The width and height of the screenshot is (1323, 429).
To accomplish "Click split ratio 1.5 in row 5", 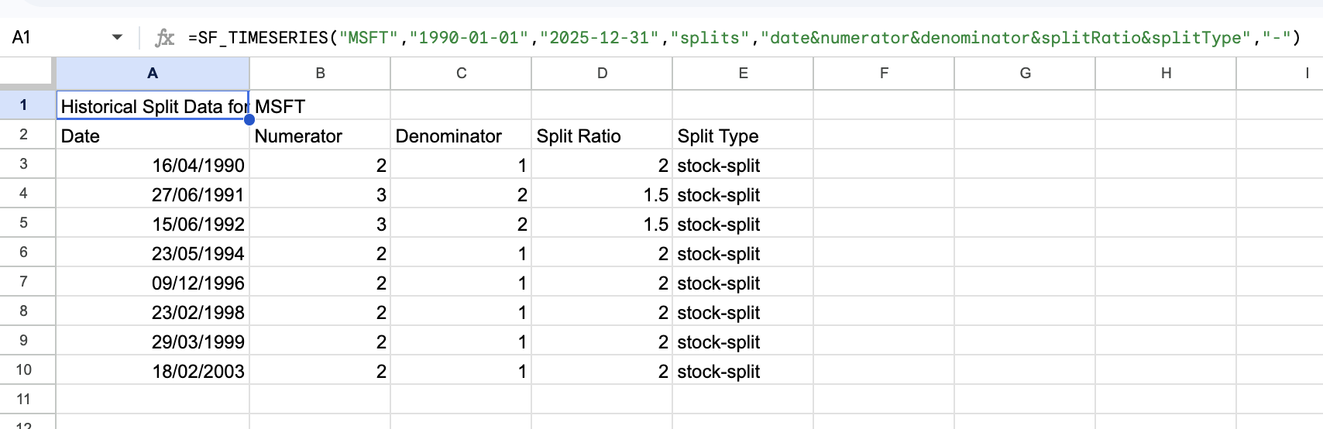I will pos(602,223).
